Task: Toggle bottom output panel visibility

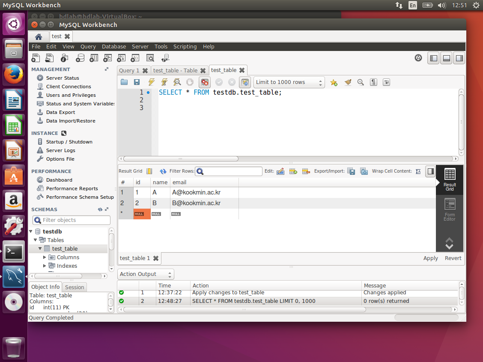Action: (446, 58)
